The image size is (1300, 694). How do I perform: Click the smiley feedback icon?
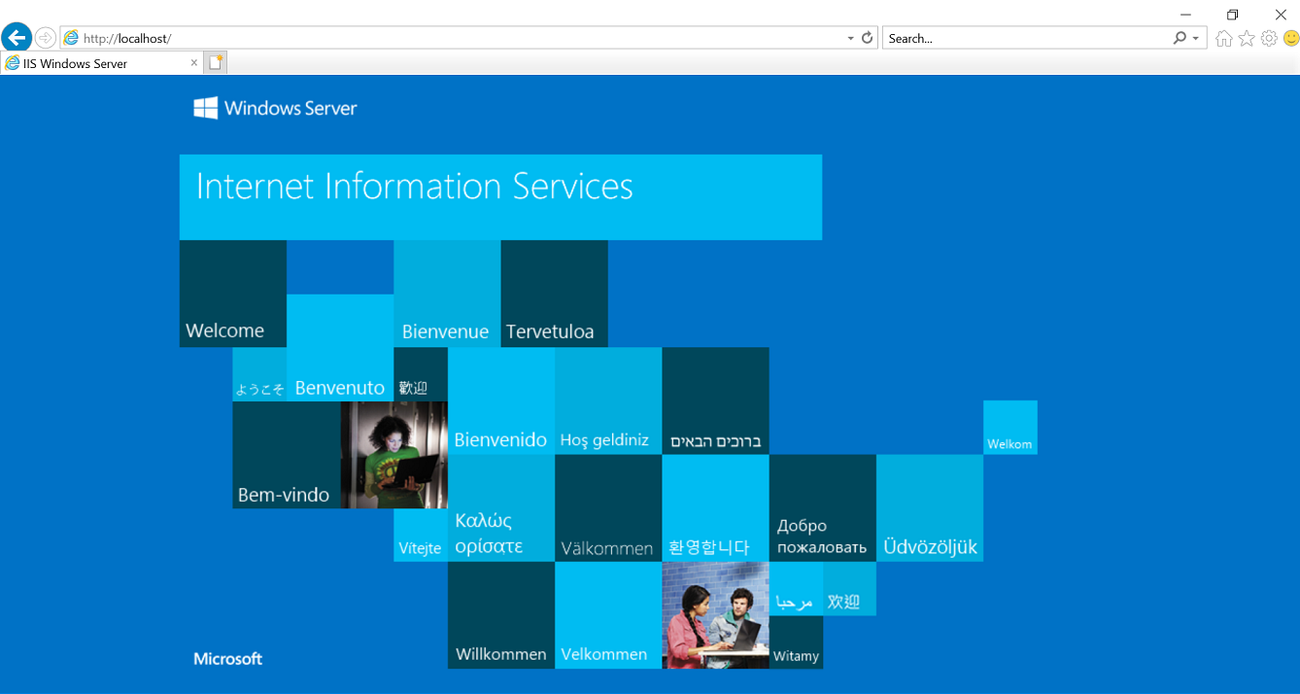point(1291,38)
